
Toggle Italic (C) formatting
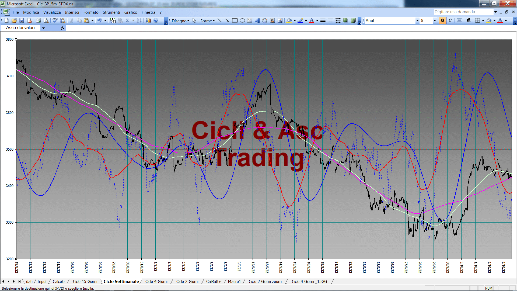click(450, 20)
